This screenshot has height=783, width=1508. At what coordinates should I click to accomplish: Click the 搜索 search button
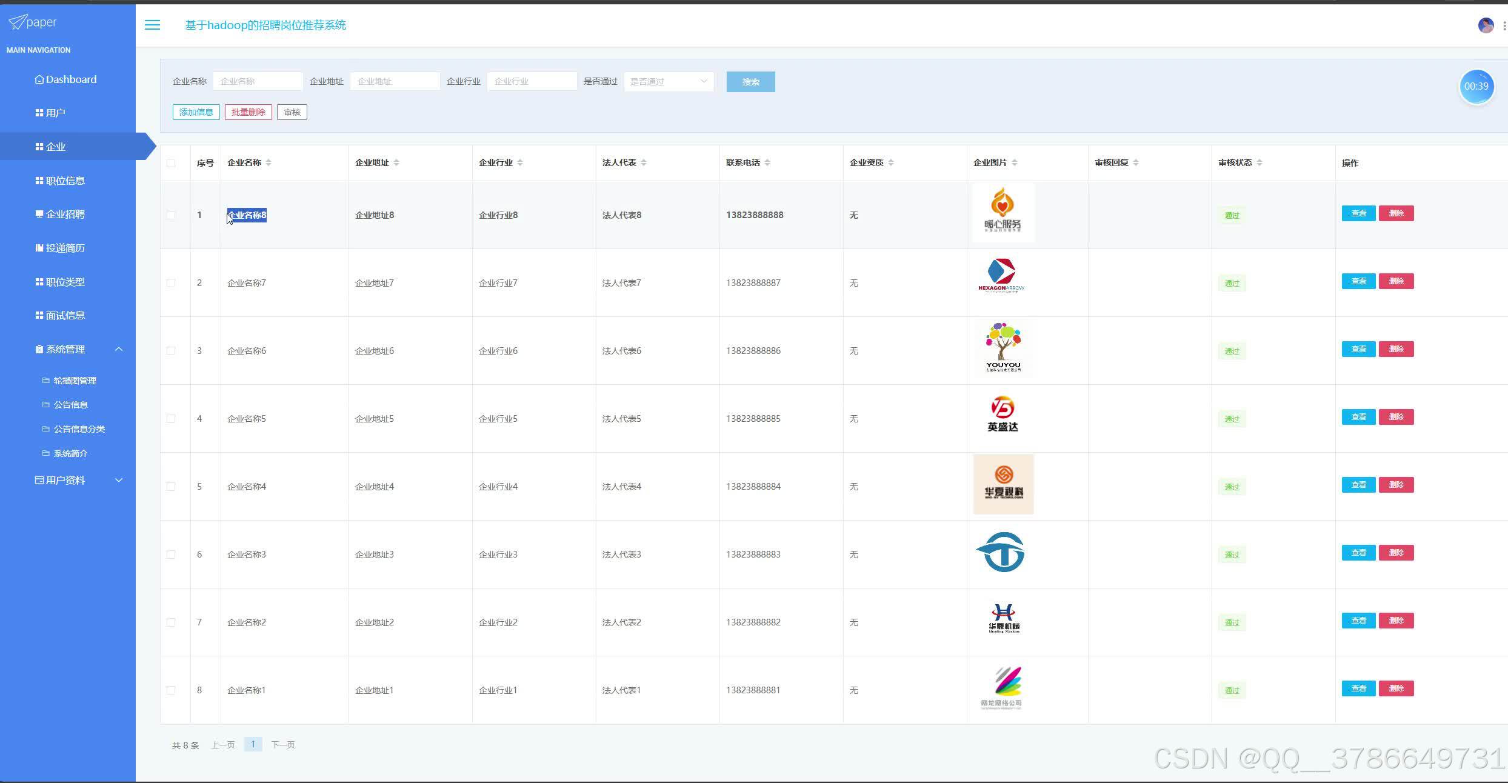750,82
